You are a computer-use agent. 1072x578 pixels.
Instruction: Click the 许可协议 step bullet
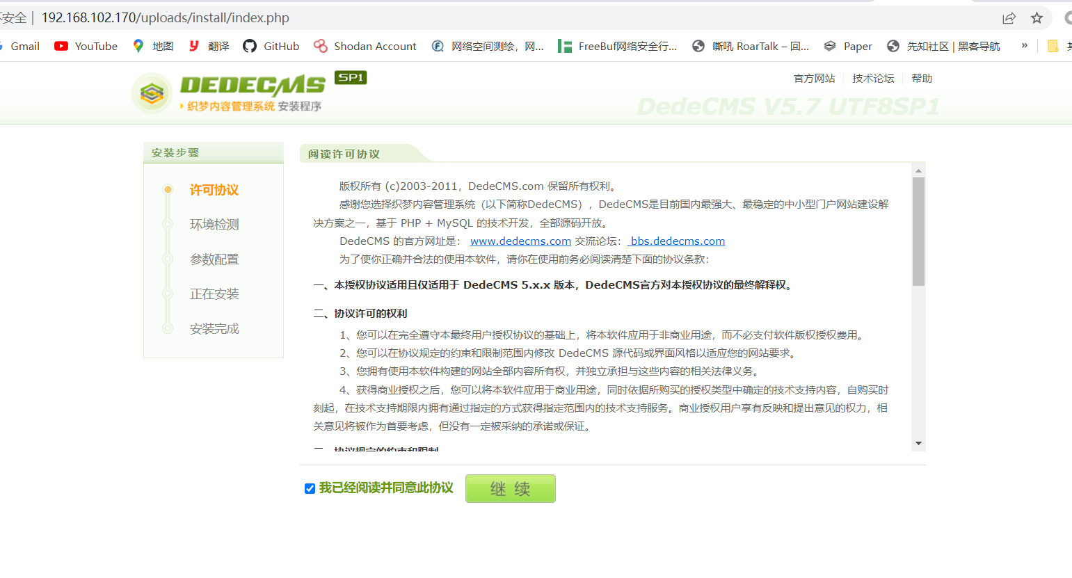coord(168,189)
